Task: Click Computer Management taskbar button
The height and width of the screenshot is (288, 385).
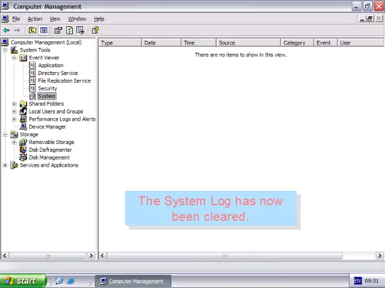Action: point(133,281)
